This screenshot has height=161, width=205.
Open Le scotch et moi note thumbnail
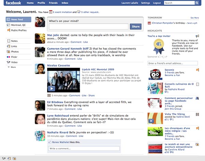coord(155,149)
